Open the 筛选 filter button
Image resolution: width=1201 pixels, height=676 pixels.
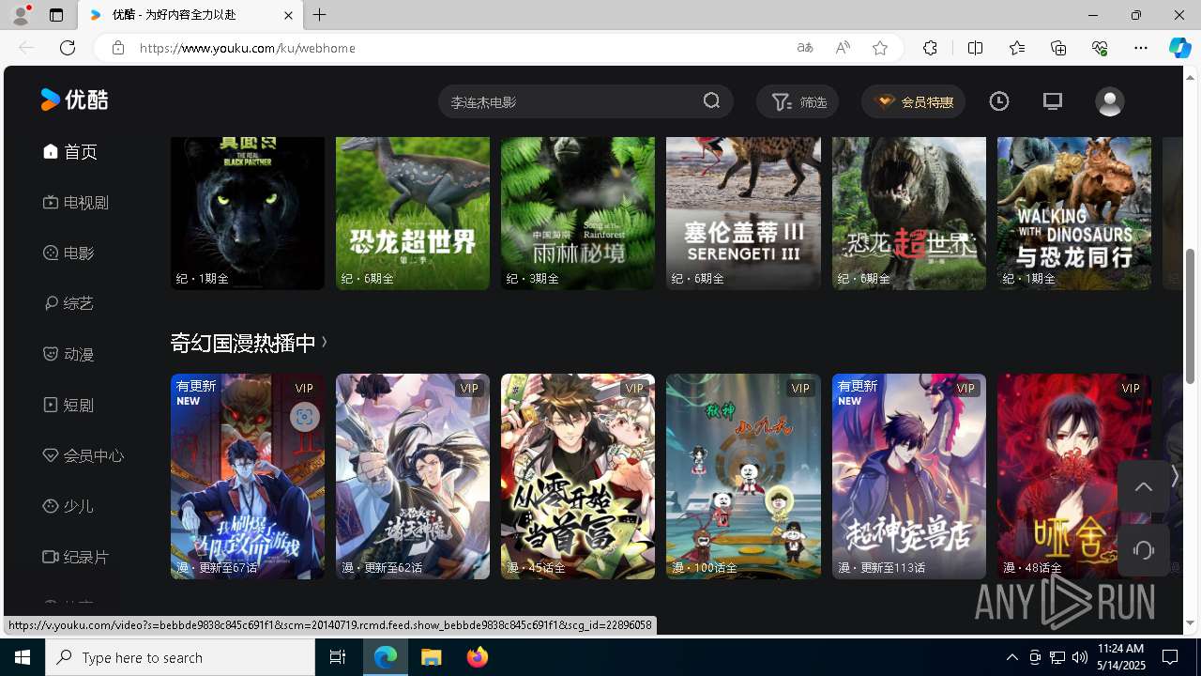tap(798, 101)
